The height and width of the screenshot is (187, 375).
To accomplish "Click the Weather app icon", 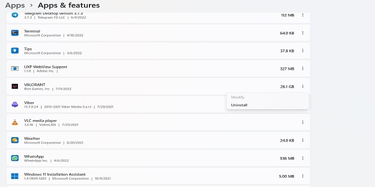I will pyautogui.click(x=15, y=140).
